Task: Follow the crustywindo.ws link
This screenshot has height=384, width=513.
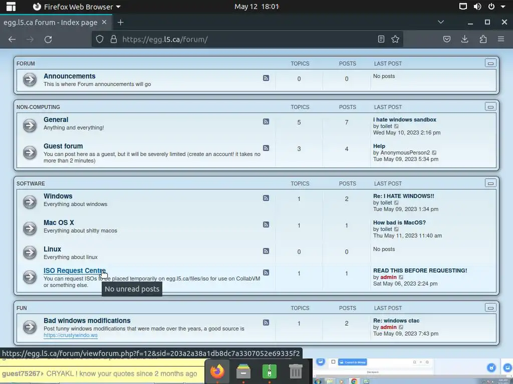Action: (71, 335)
